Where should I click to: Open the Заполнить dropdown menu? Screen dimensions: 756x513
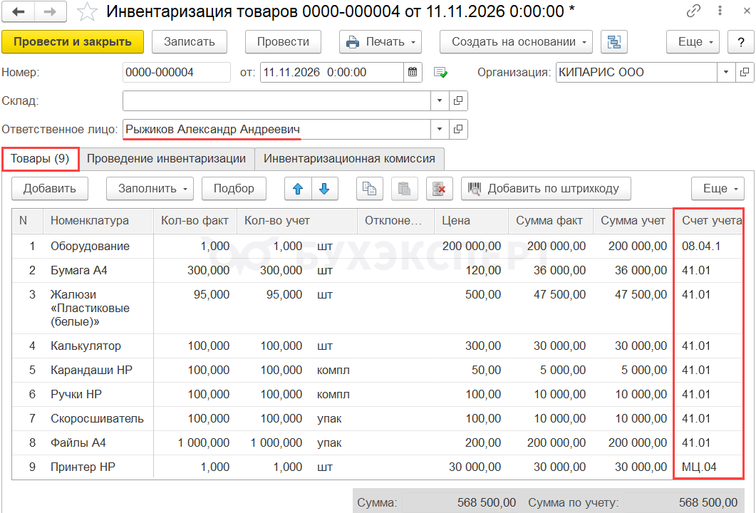point(150,189)
